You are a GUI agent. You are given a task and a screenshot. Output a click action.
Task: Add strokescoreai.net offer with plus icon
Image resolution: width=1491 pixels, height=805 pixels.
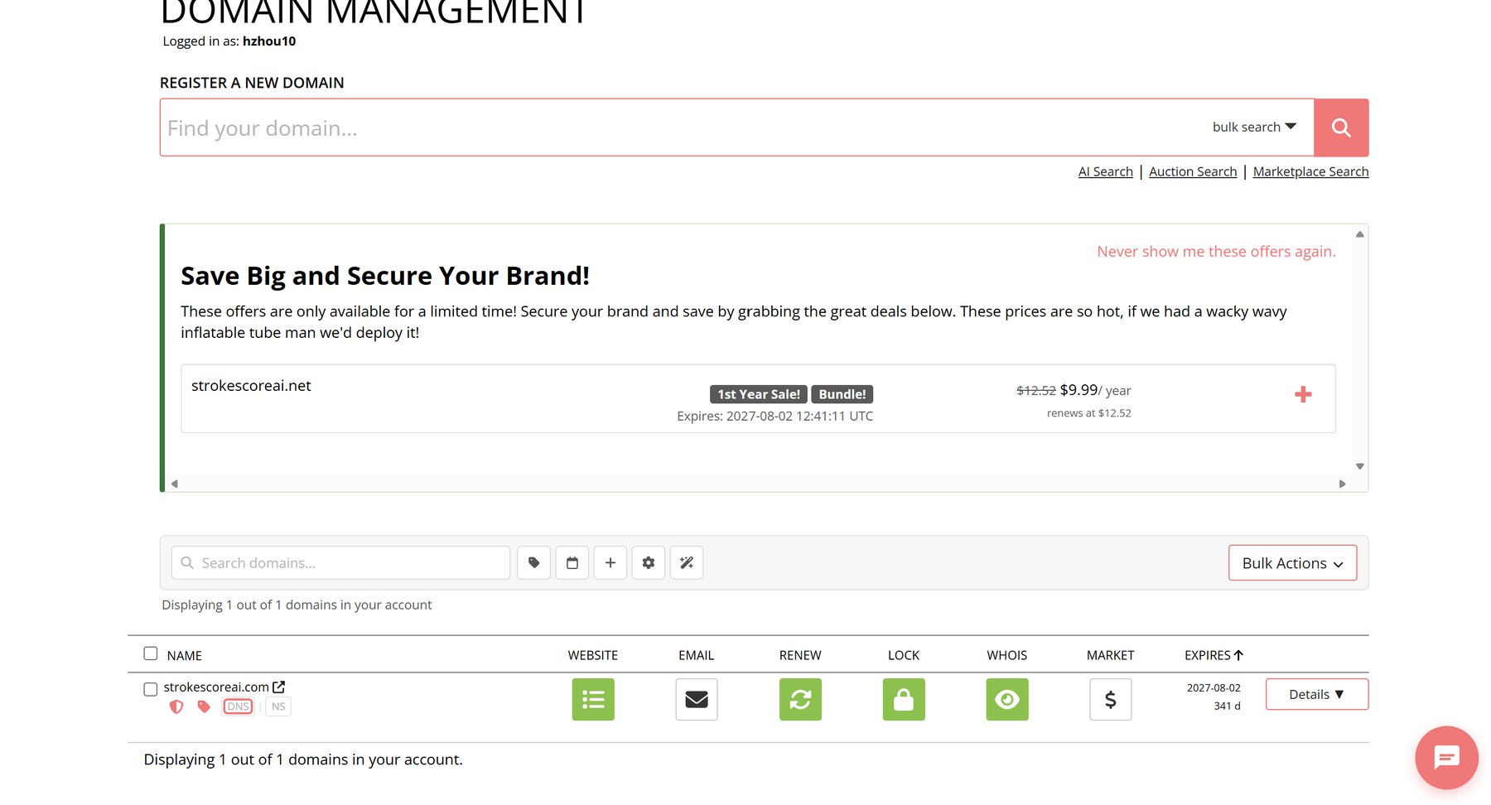click(x=1303, y=394)
